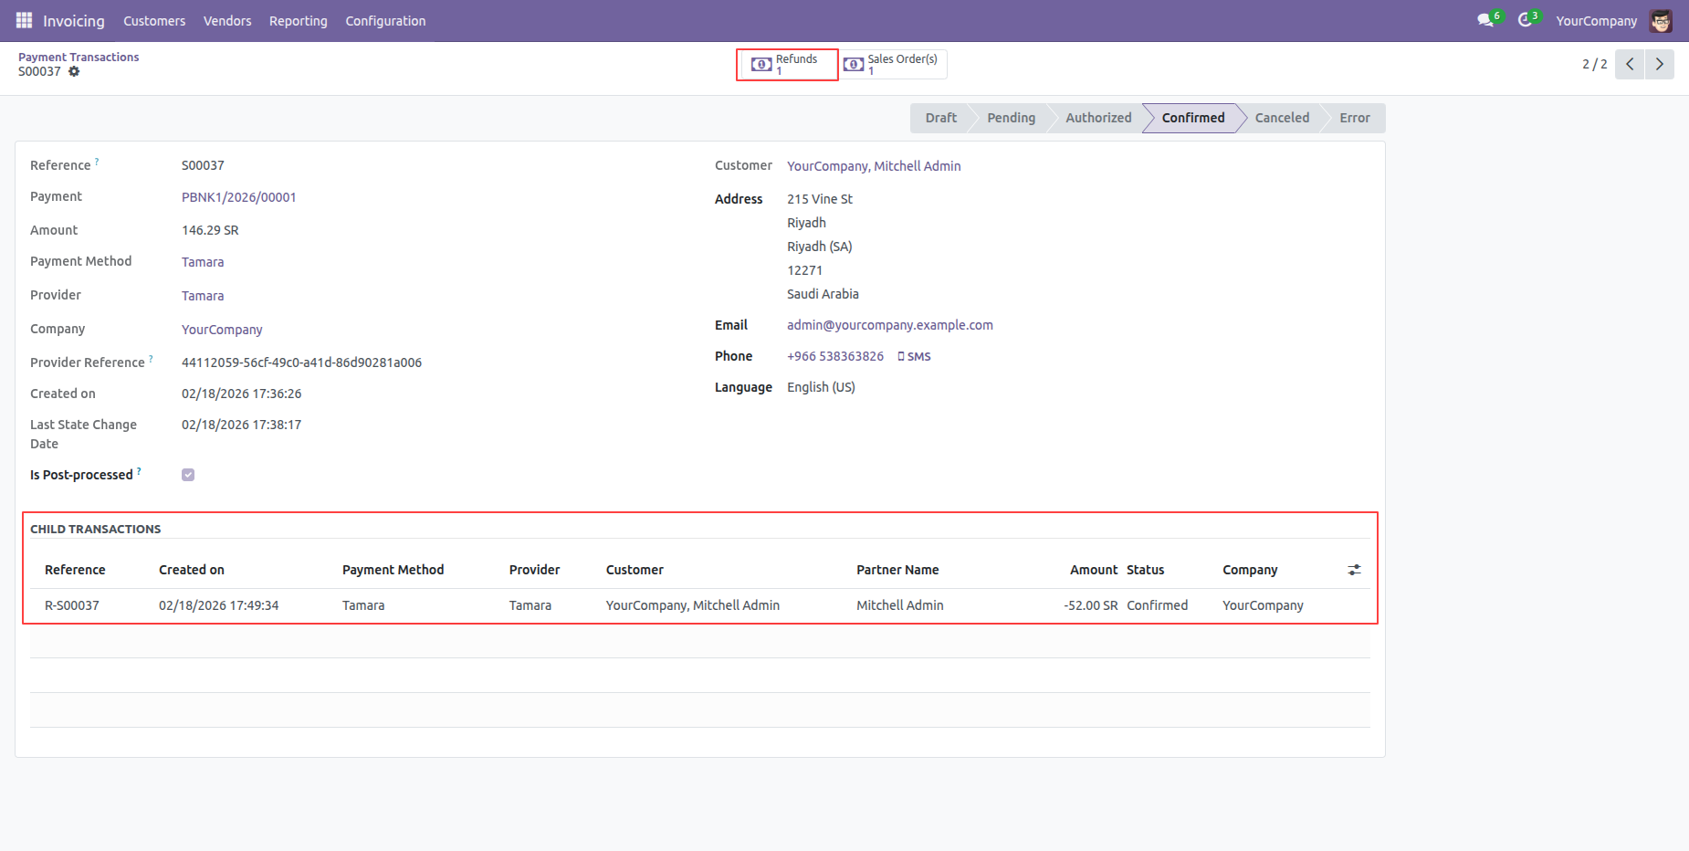Open the apps grid menu icon

(x=24, y=20)
